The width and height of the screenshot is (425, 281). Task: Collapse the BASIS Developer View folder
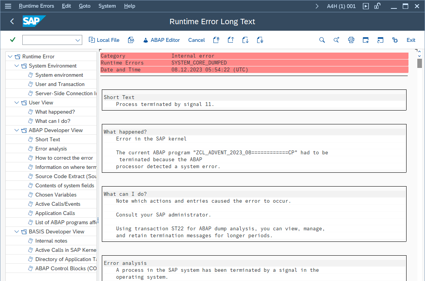tap(17, 231)
